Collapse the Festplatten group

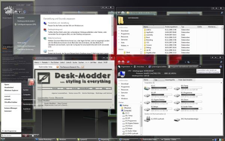(x=221, y=83)
